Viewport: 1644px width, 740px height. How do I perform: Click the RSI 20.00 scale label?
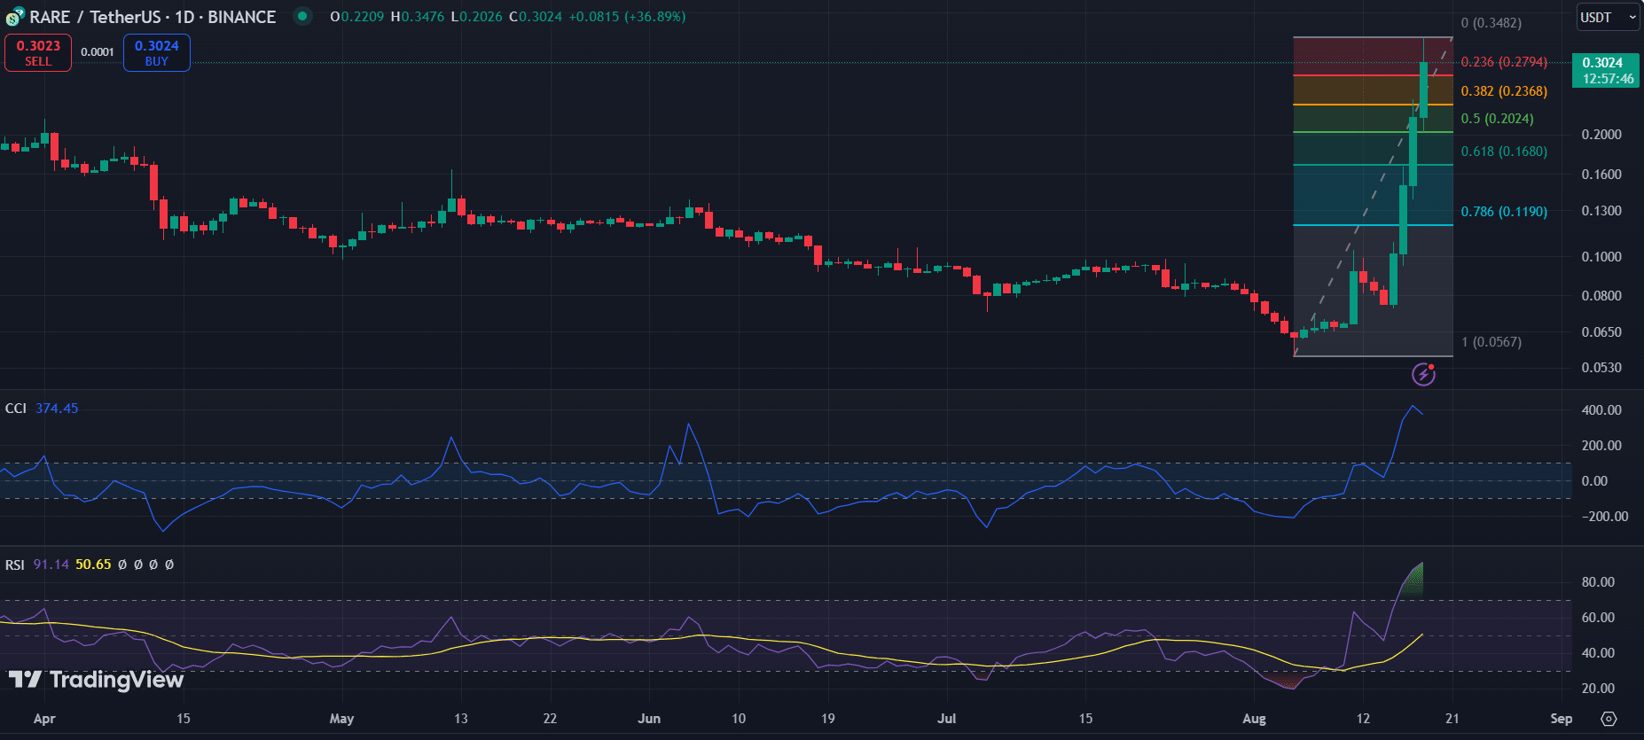click(1598, 689)
